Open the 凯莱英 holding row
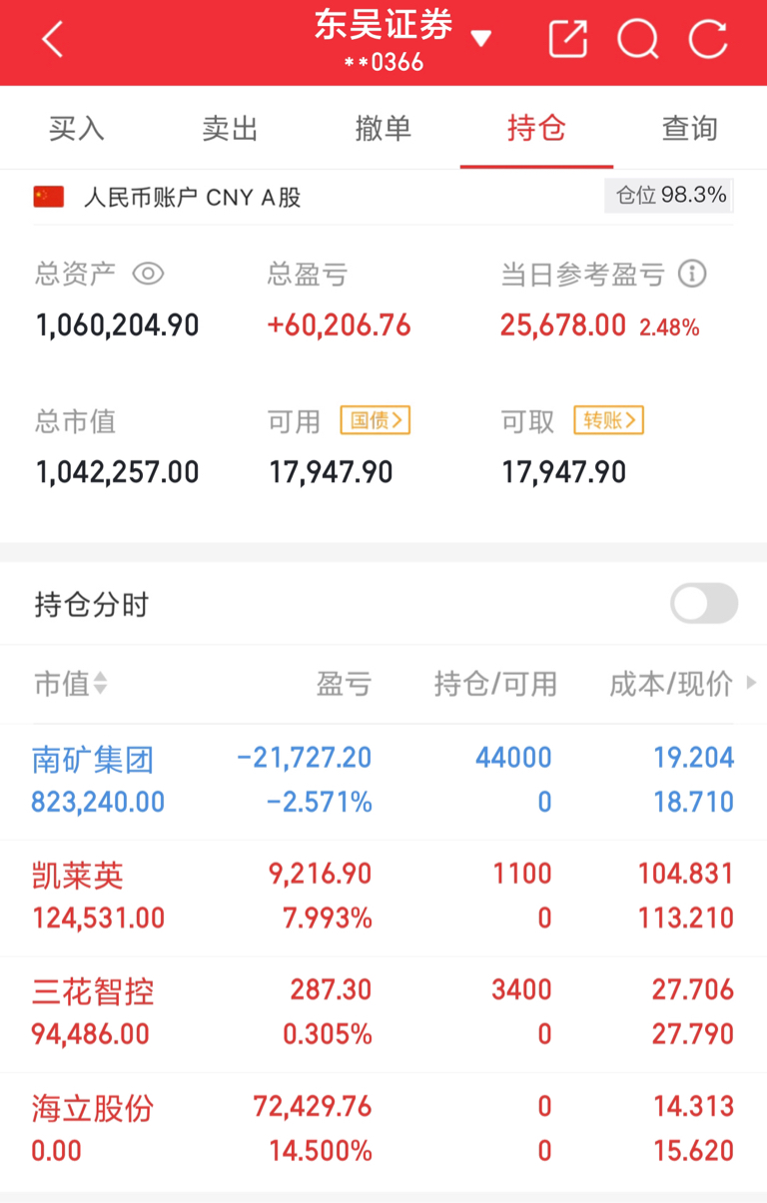 (383, 898)
